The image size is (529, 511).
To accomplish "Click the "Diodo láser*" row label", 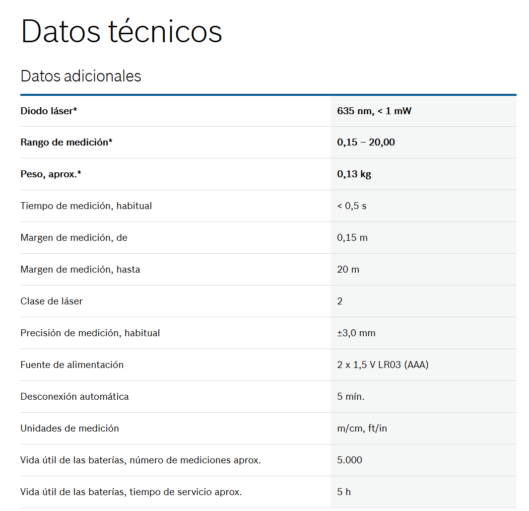I will pos(49,111).
